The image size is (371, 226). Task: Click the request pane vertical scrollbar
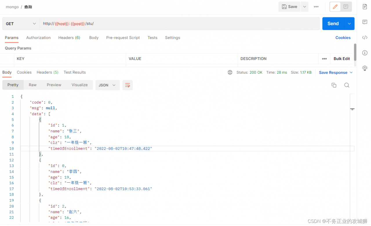(355, 52)
